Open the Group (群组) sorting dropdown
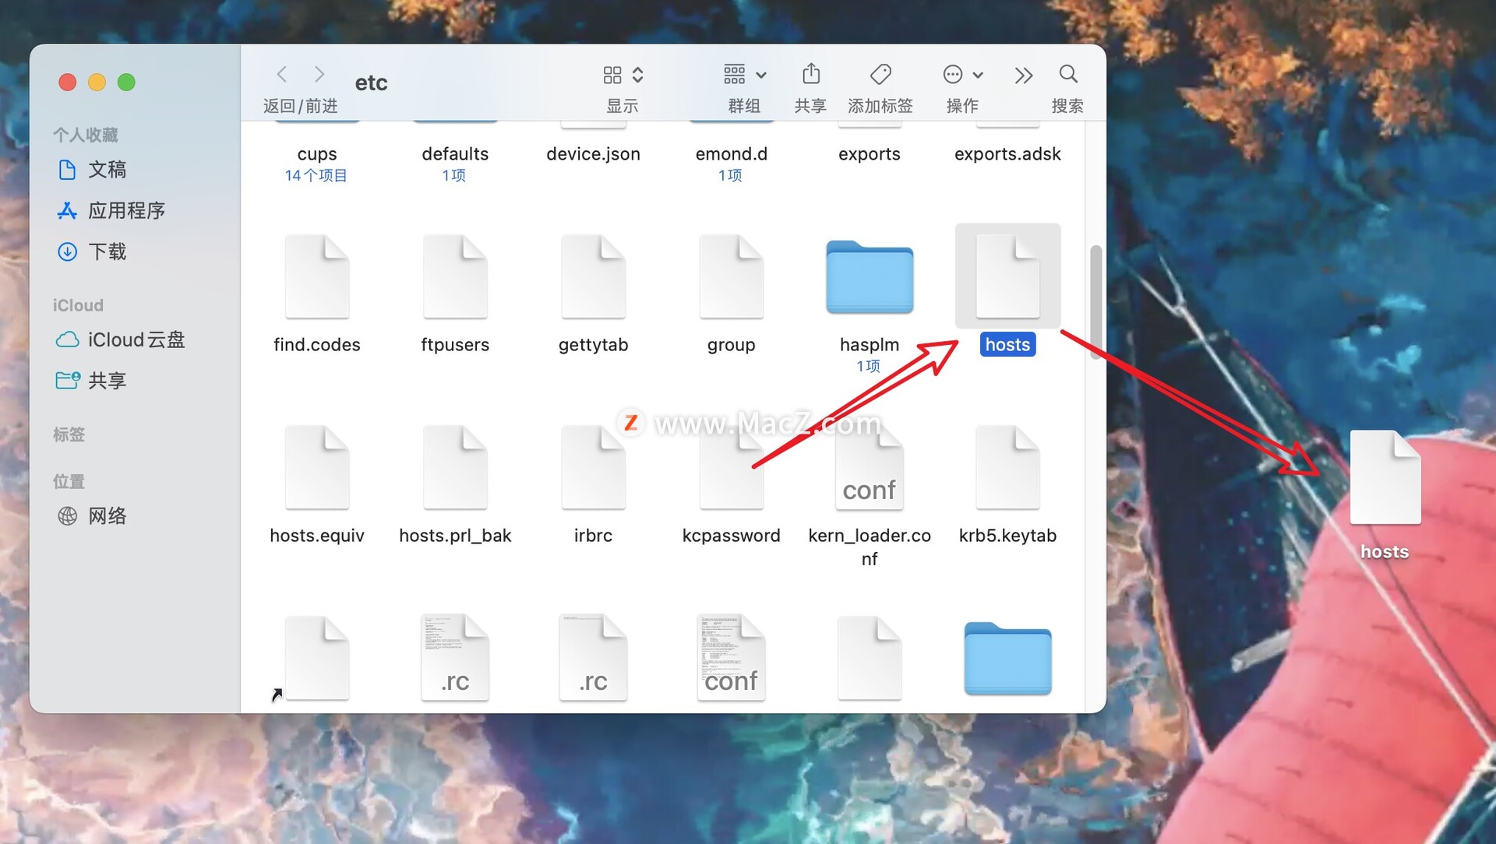This screenshot has width=1496, height=844. pos(743,74)
